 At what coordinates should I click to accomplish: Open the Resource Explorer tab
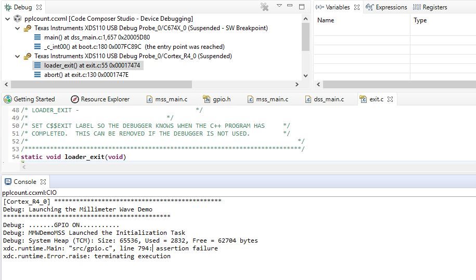pyautogui.click(x=105, y=99)
